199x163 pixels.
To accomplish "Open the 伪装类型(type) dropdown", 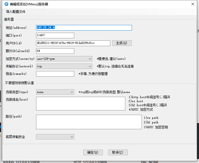I will click(55, 92).
